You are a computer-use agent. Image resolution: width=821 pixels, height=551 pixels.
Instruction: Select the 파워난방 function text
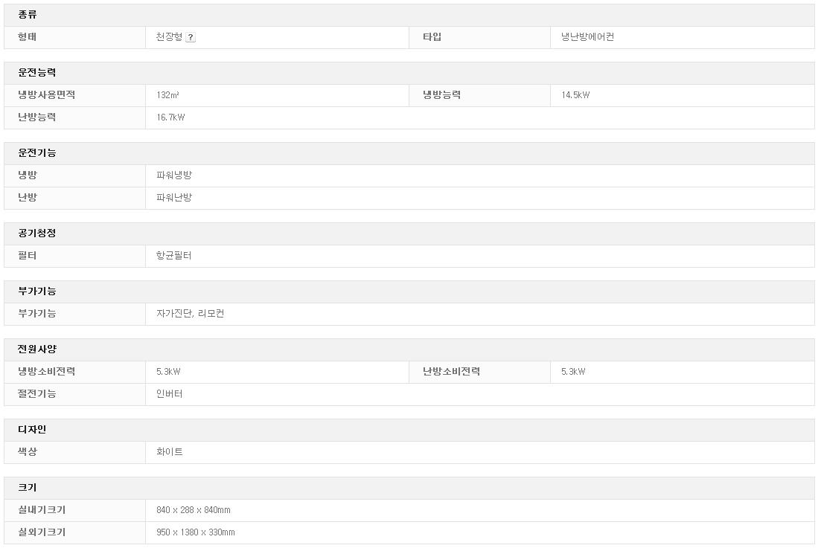174,198
